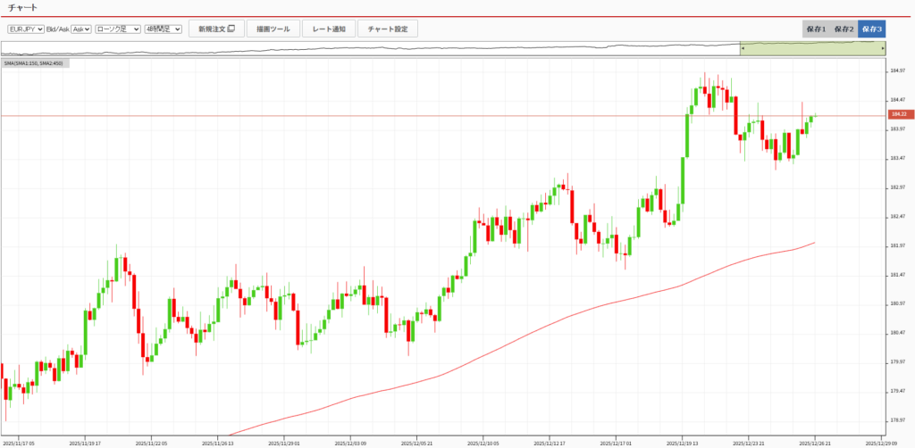Click the レート通知 rate alert button
Screen dimensions: 915x448
(x=329, y=29)
